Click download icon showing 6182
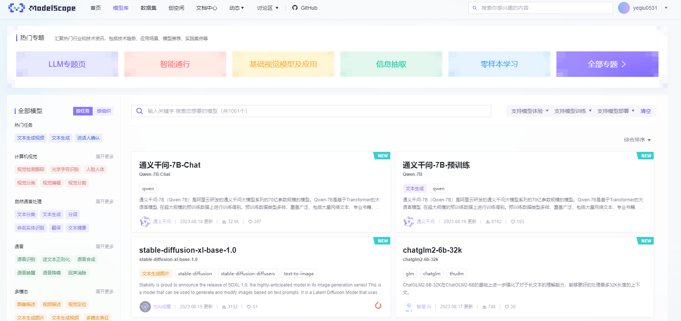This screenshot has width=681, height=321. click(x=488, y=222)
